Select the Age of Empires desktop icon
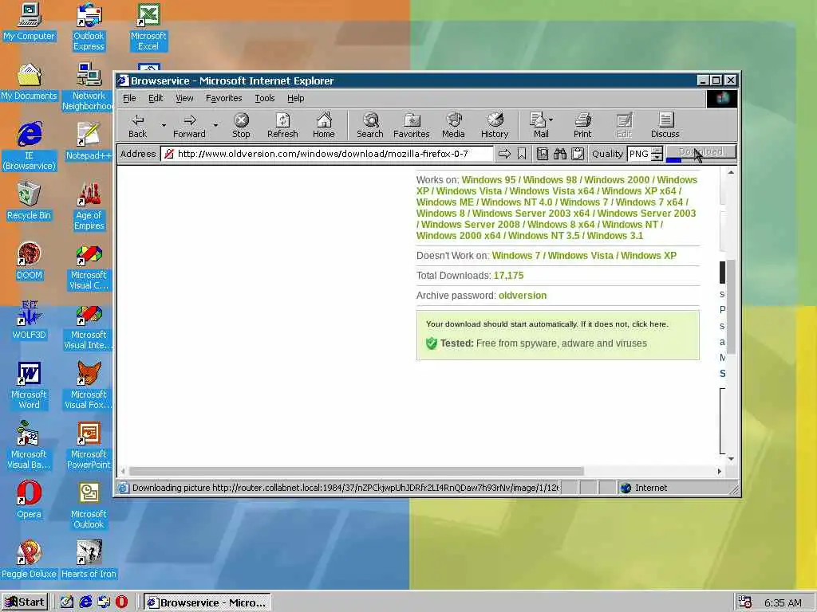 click(89, 206)
